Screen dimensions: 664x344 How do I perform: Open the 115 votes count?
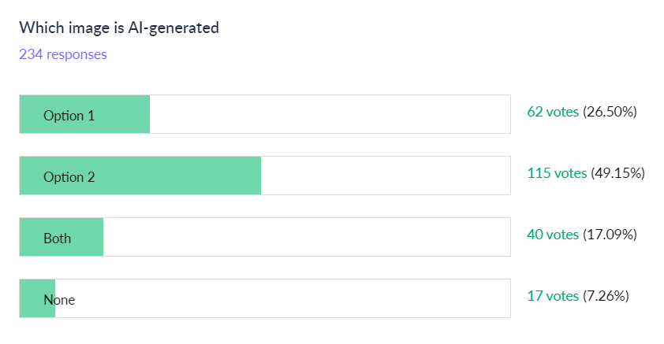click(557, 173)
